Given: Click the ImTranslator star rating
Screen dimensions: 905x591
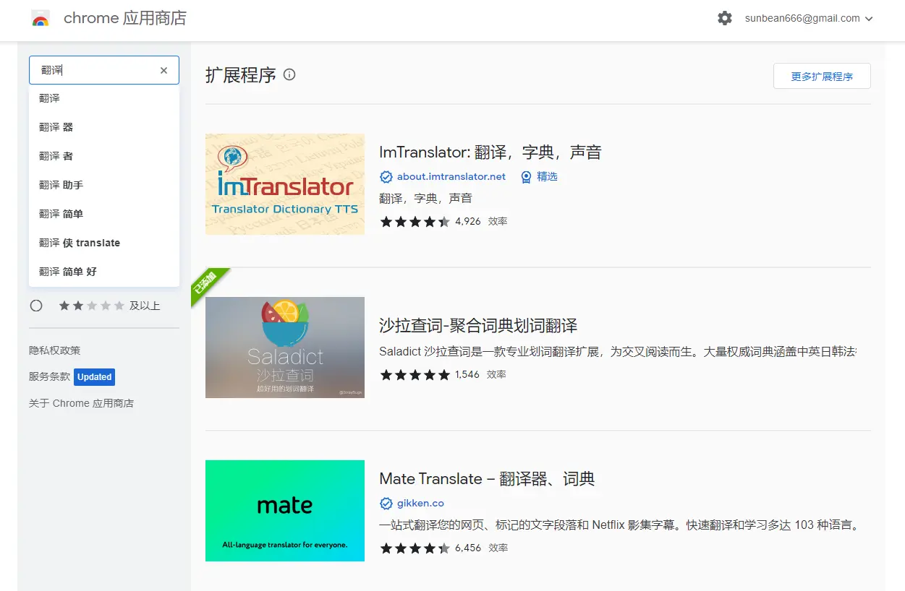Looking at the screenshot, I should click(x=415, y=222).
